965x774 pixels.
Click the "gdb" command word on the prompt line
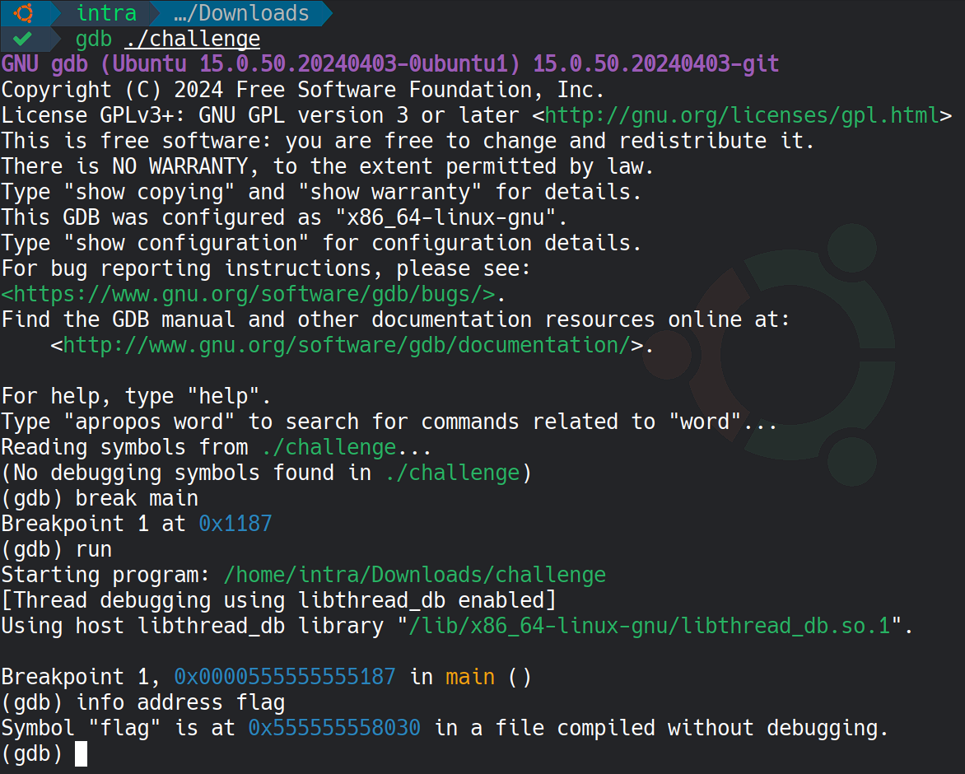(x=94, y=39)
